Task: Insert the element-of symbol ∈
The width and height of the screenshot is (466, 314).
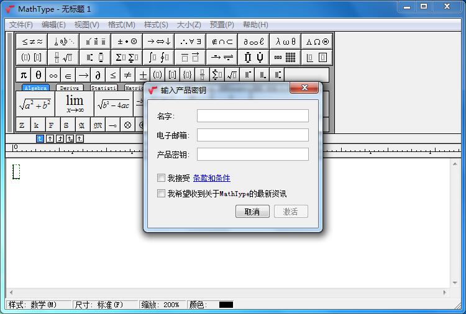Action: click(68, 75)
